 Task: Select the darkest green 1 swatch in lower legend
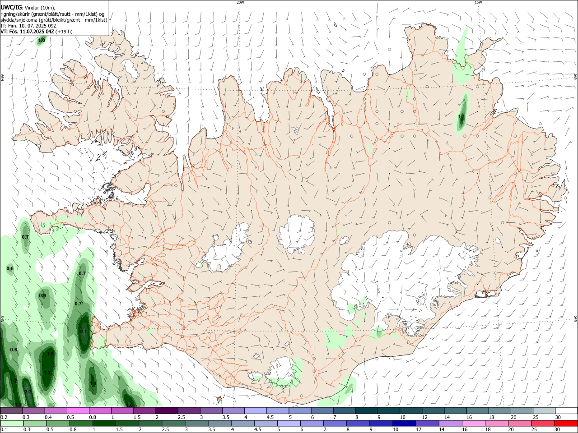[x=104, y=423]
